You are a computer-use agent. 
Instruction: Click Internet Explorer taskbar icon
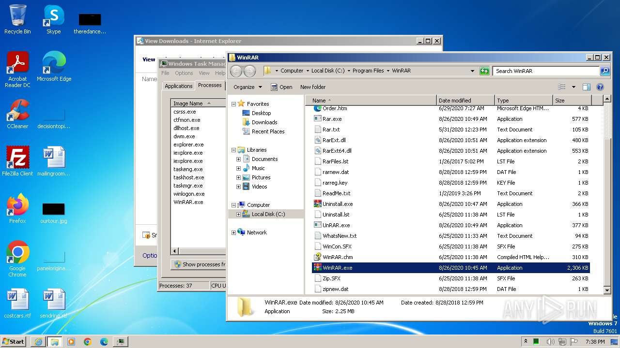38,342
